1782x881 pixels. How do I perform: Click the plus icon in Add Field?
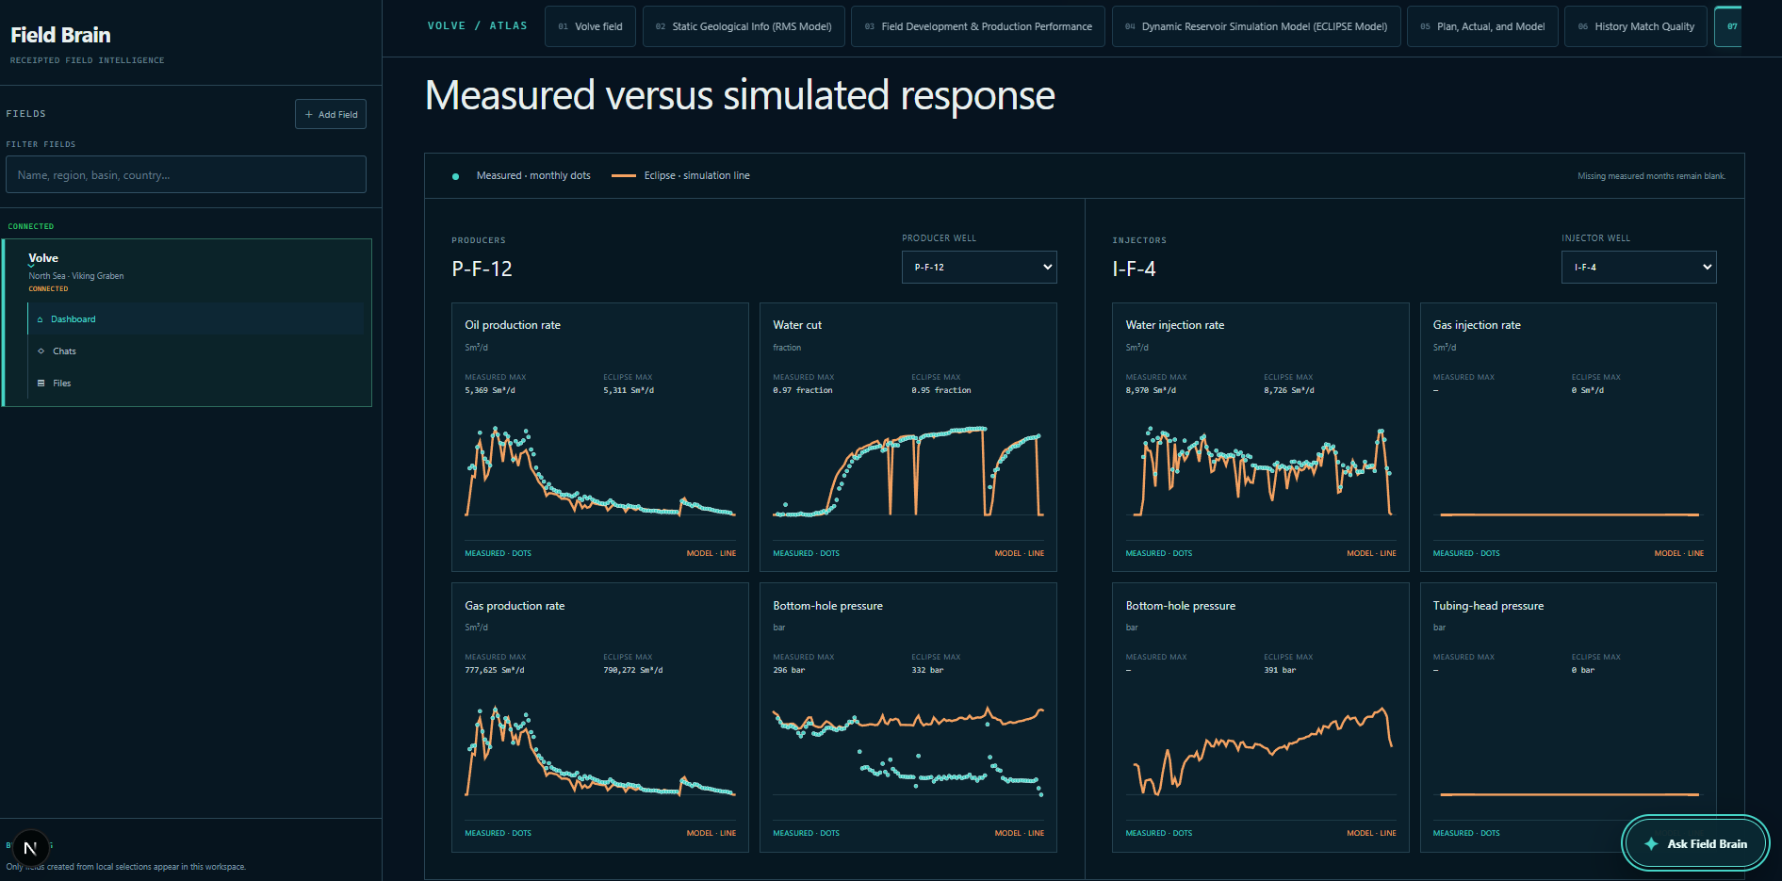[x=308, y=115]
